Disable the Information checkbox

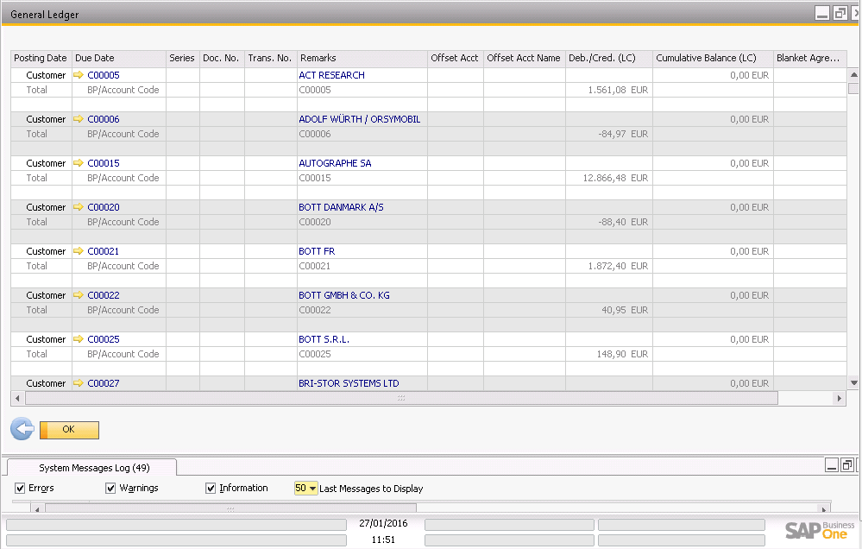(x=211, y=489)
